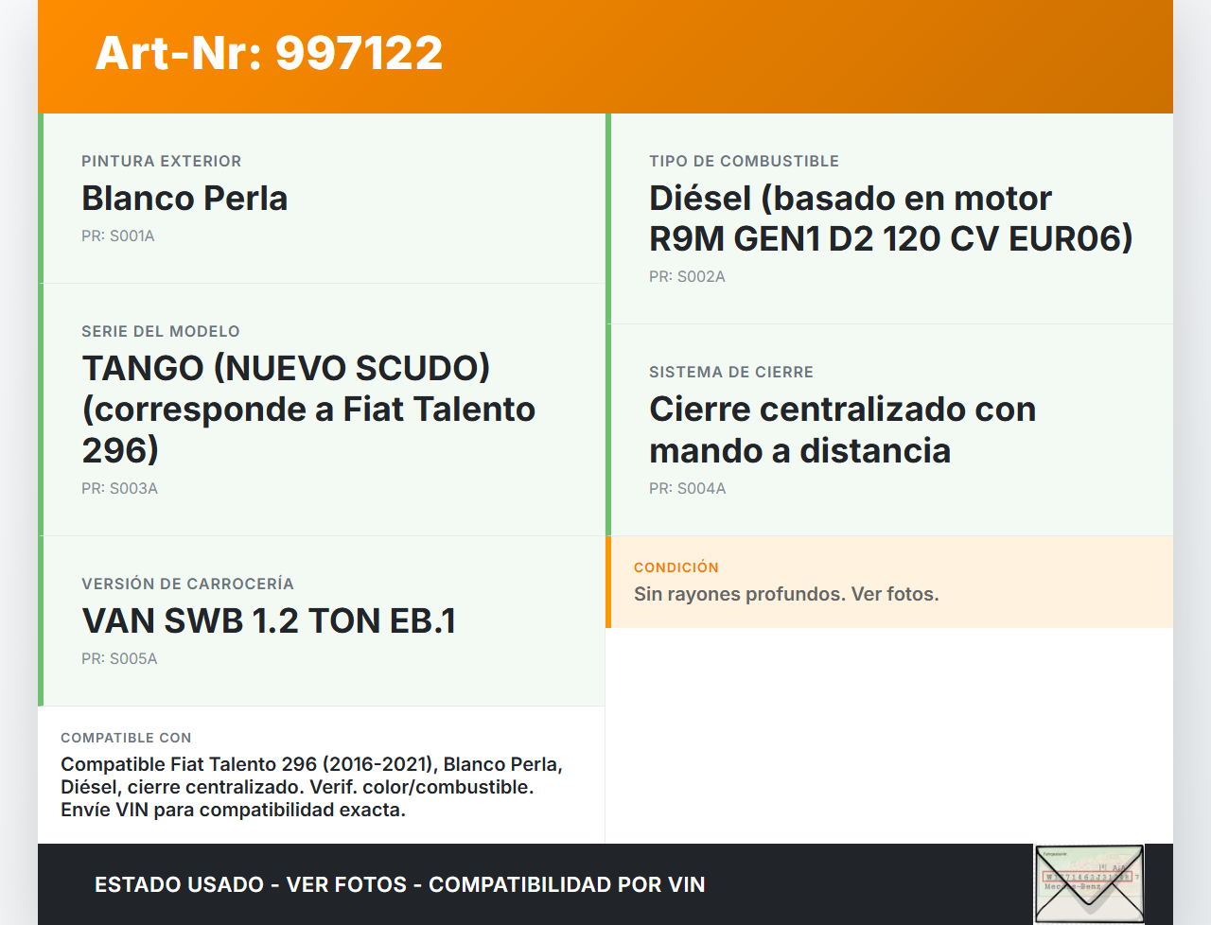Select the VERSIÓN DE CARROCERÍA label
Screen dimensions: 1211x925
click(x=187, y=584)
